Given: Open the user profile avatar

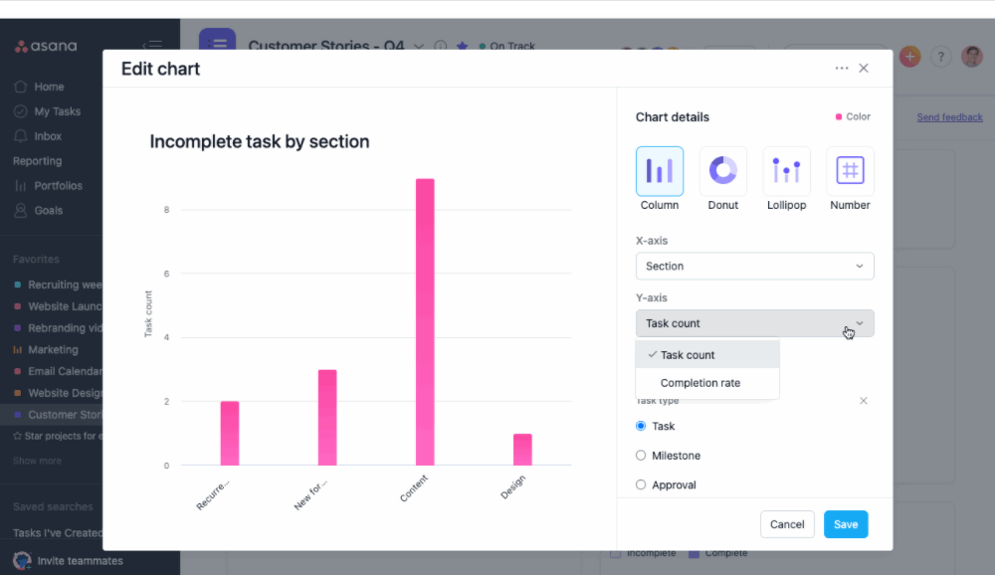Looking at the screenshot, I should tap(971, 57).
